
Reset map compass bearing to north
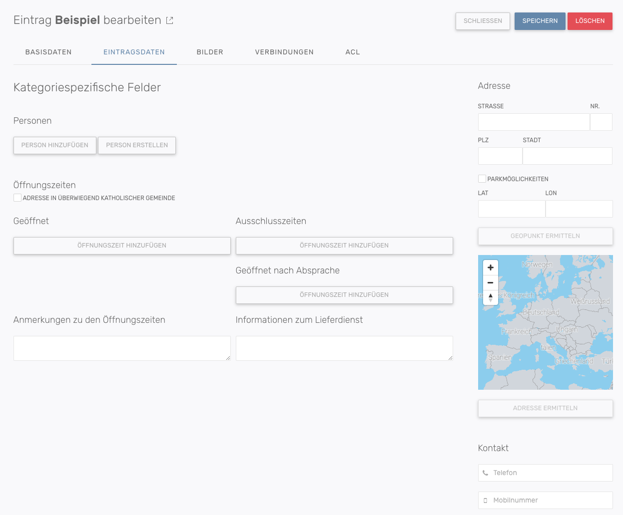point(491,297)
